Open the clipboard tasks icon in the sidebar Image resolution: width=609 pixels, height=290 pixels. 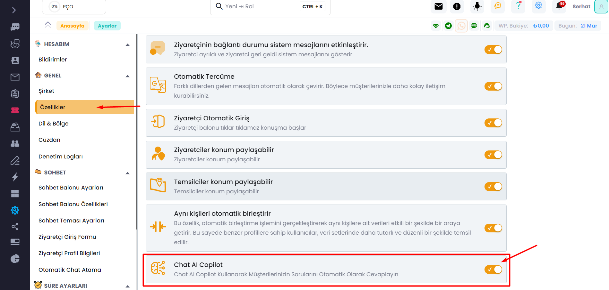(x=15, y=93)
